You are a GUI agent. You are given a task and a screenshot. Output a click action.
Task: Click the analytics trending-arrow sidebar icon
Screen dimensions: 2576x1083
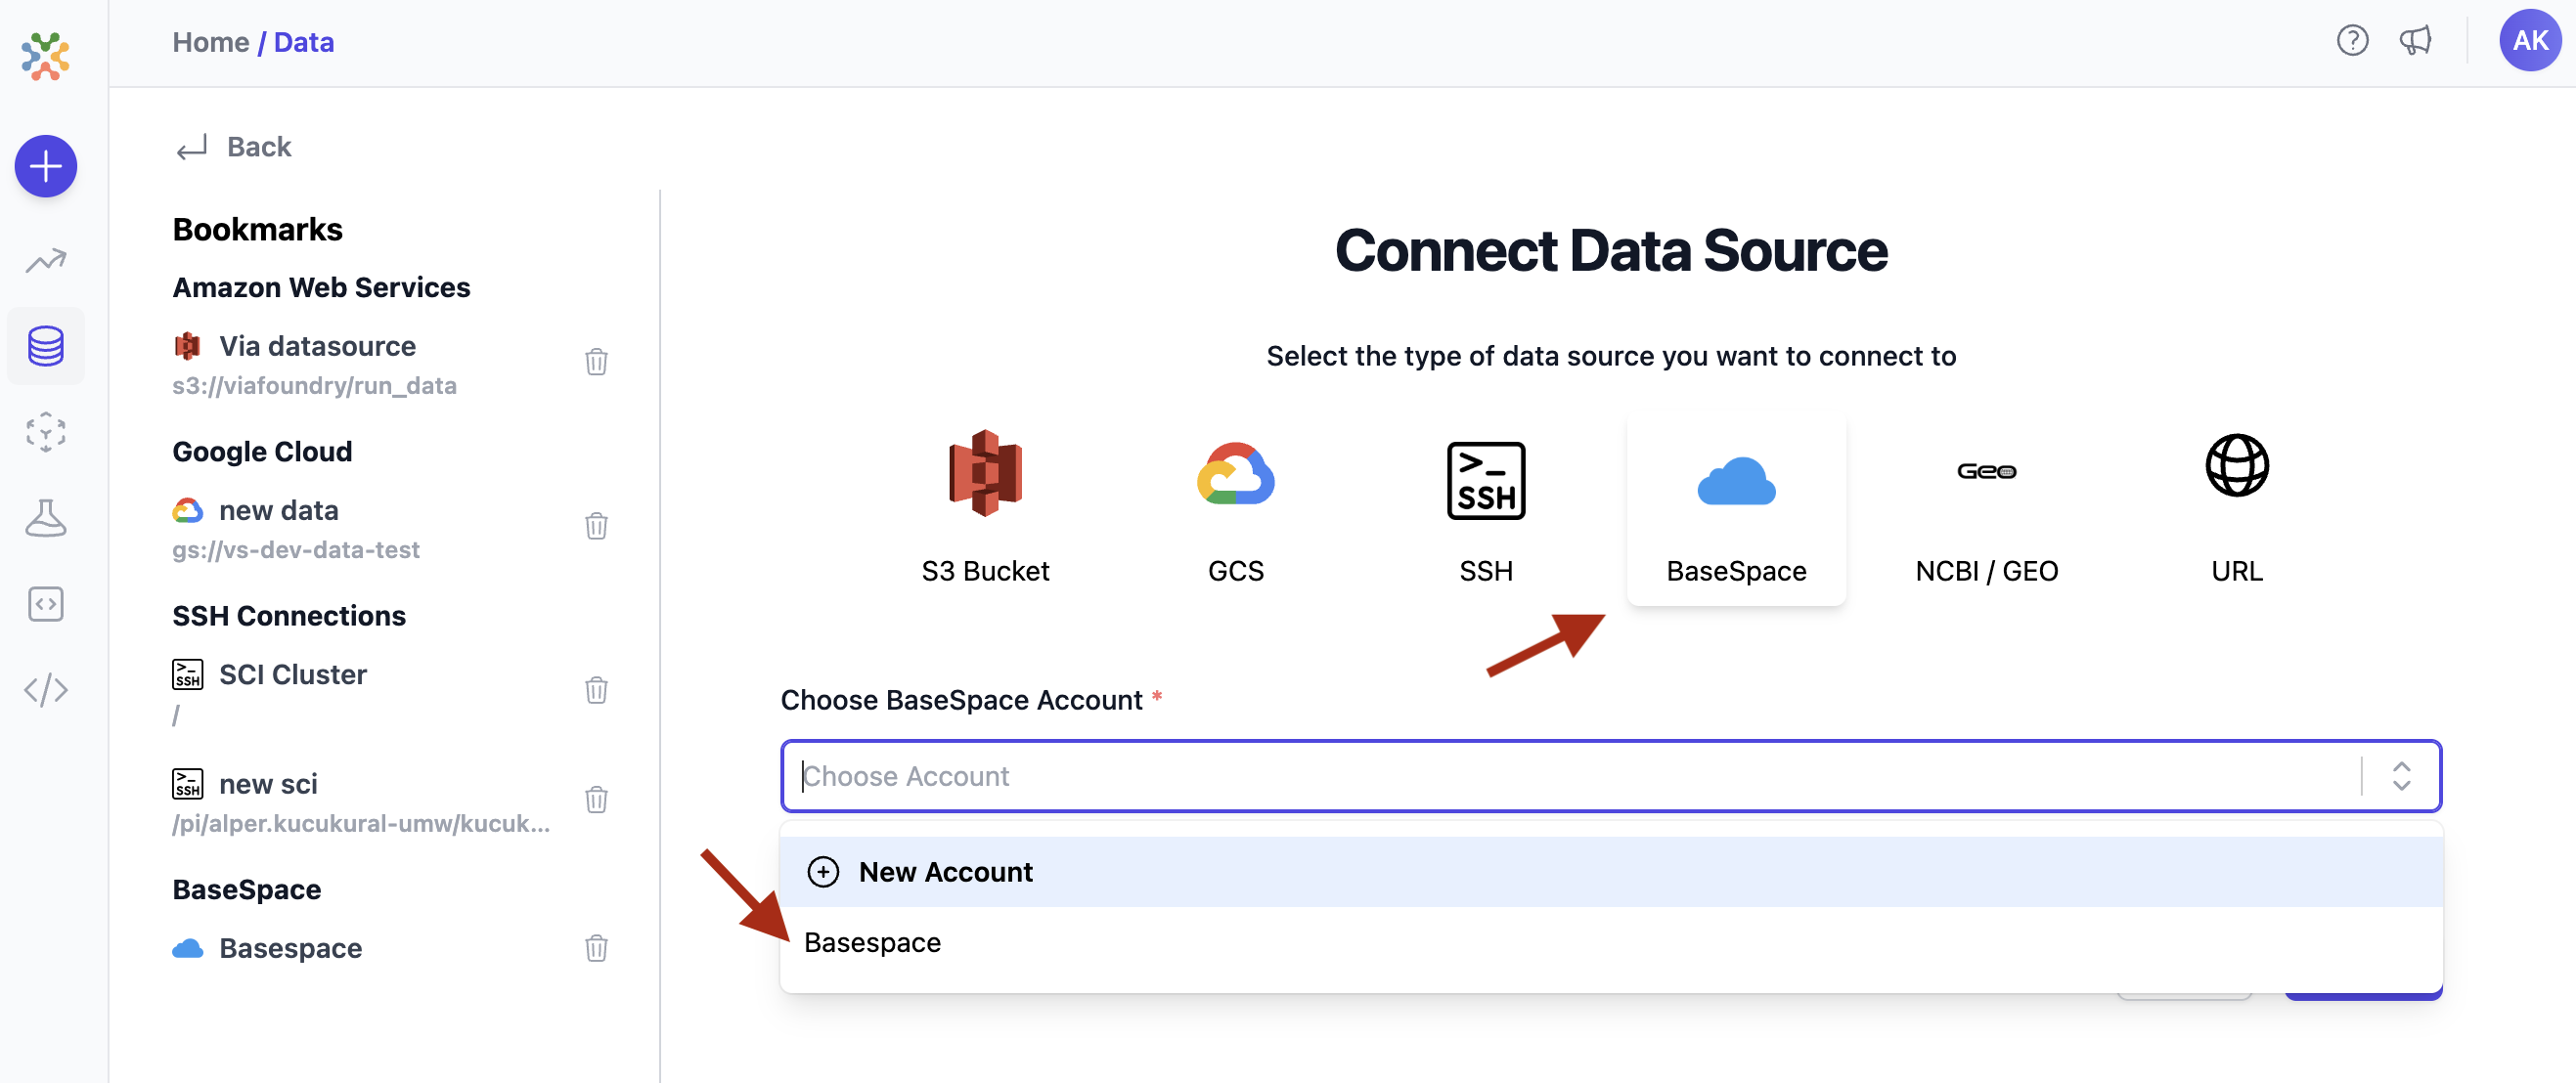[46, 260]
